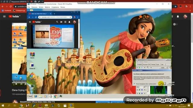
Task: Switch to the Dysk tab
Action: point(158,64)
